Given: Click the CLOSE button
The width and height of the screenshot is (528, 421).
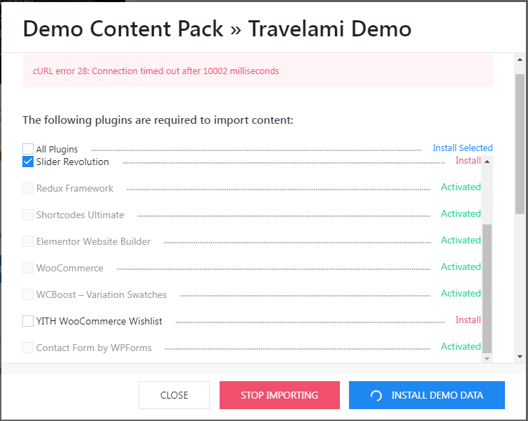Looking at the screenshot, I should coord(174,395).
